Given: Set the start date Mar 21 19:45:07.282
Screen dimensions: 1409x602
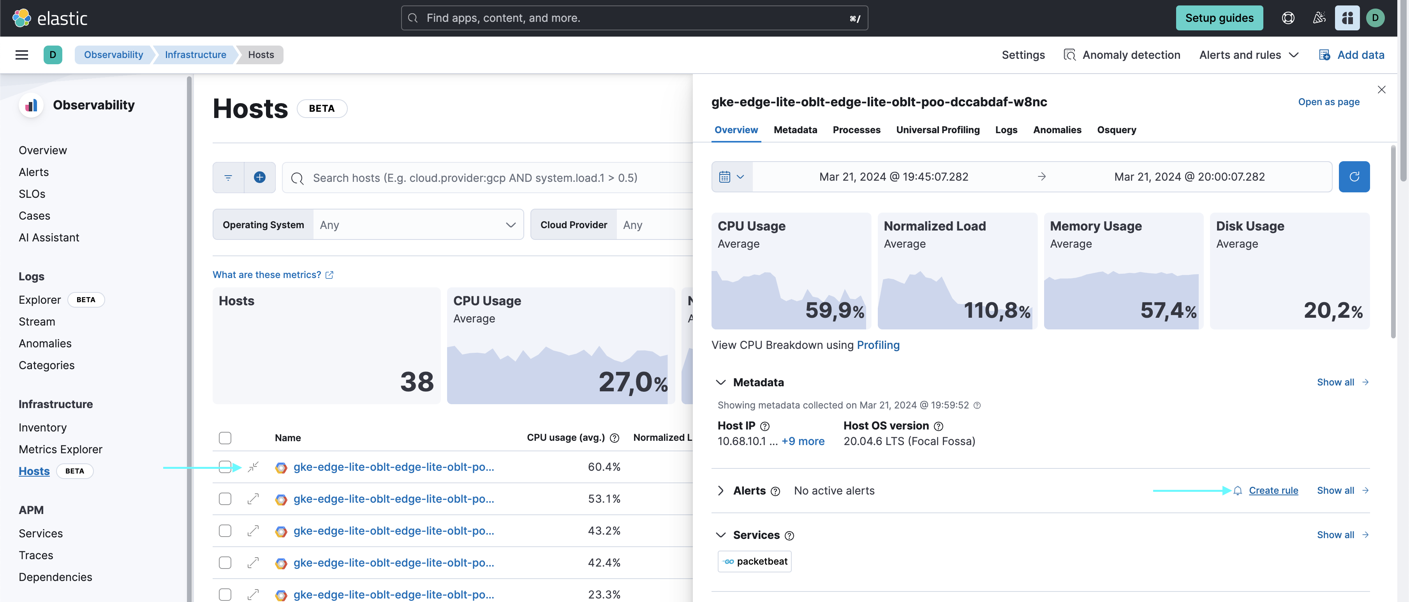Looking at the screenshot, I should tap(893, 177).
